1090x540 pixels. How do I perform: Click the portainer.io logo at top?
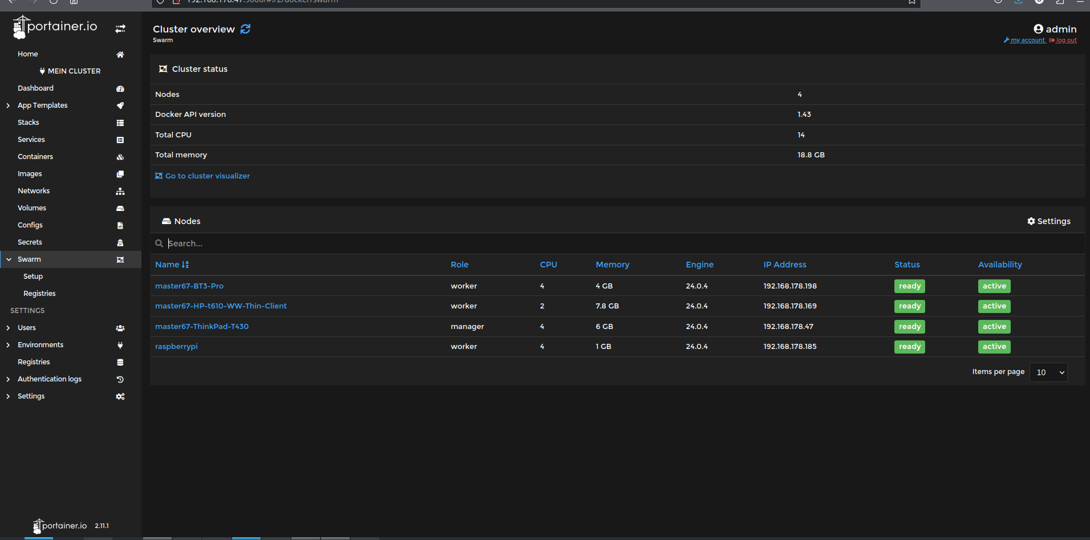pos(55,27)
